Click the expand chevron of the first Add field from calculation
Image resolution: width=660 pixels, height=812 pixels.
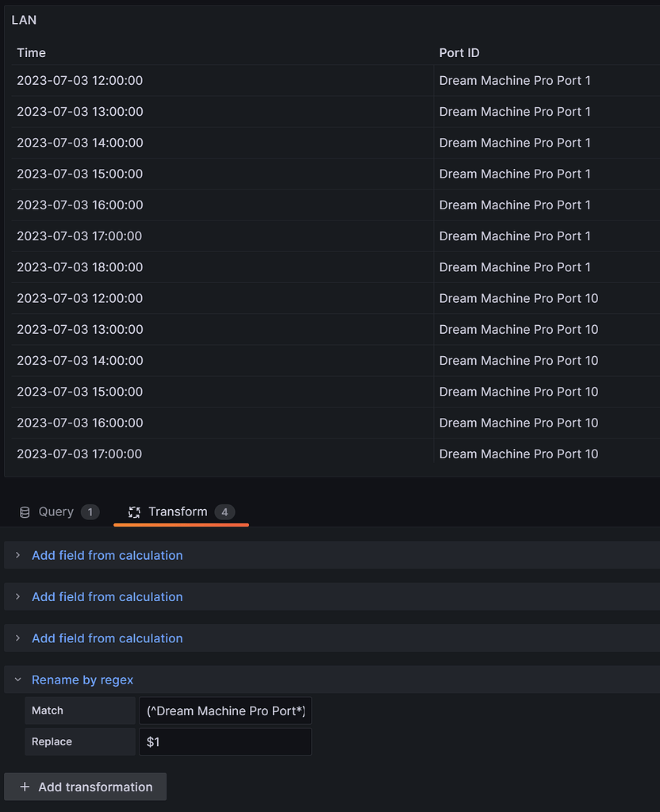[17, 555]
